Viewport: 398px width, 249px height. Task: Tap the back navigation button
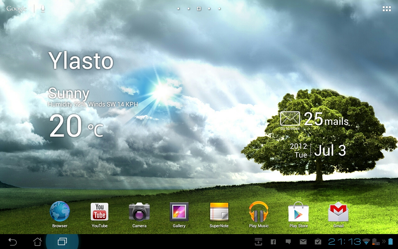click(x=12, y=242)
